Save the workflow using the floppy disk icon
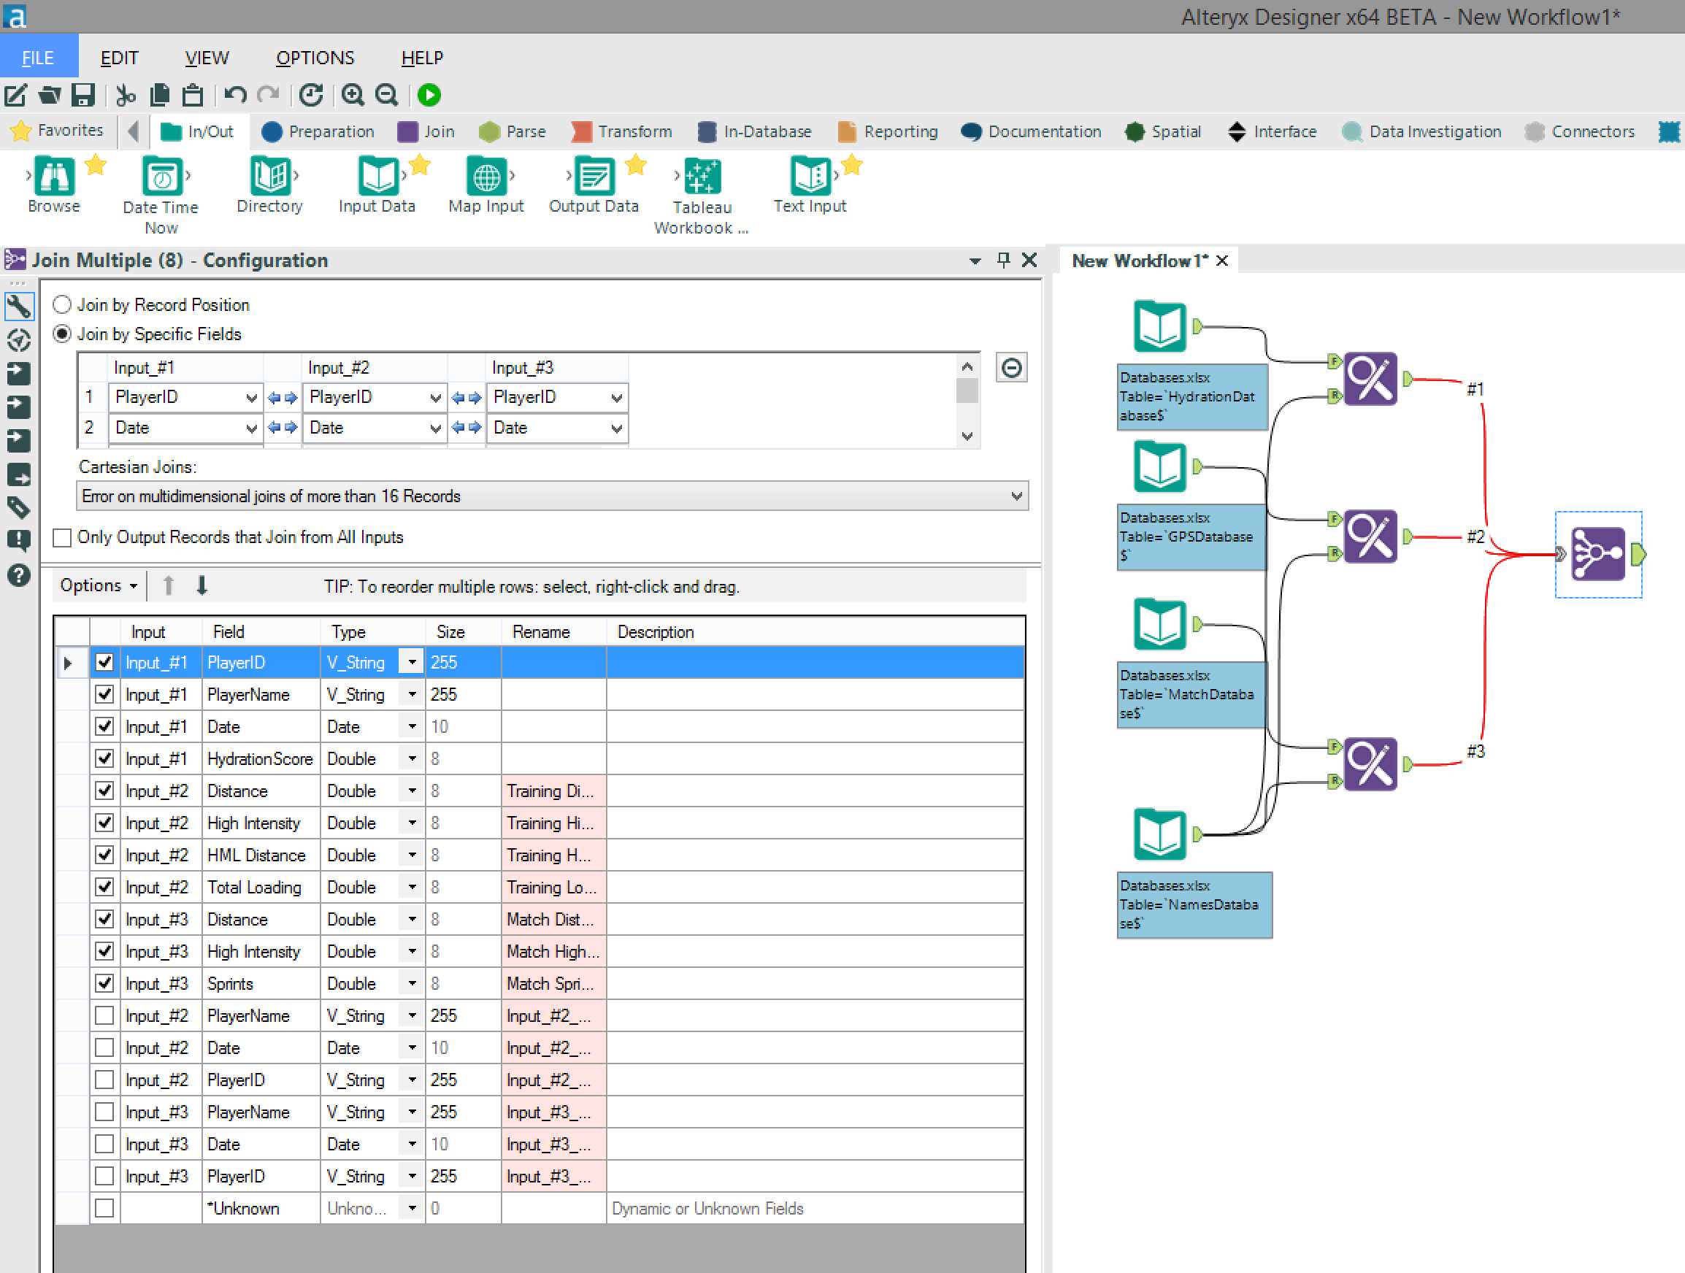The height and width of the screenshot is (1273, 1685). click(82, 95)
